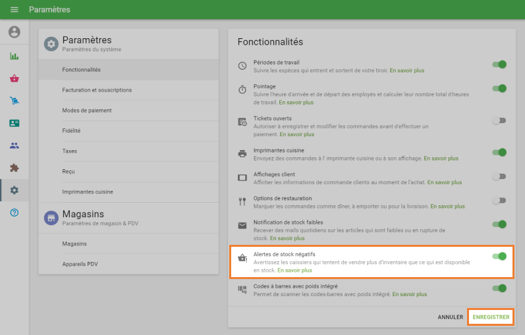Viewport: 525px width, 335px height.
Task: Go to Appareils PDV settings
Action: tap(78, 264)
